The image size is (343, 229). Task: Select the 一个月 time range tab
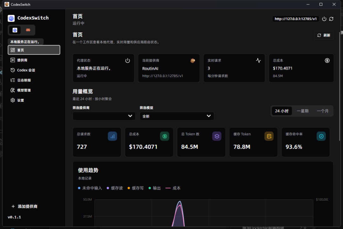point(323,111)
